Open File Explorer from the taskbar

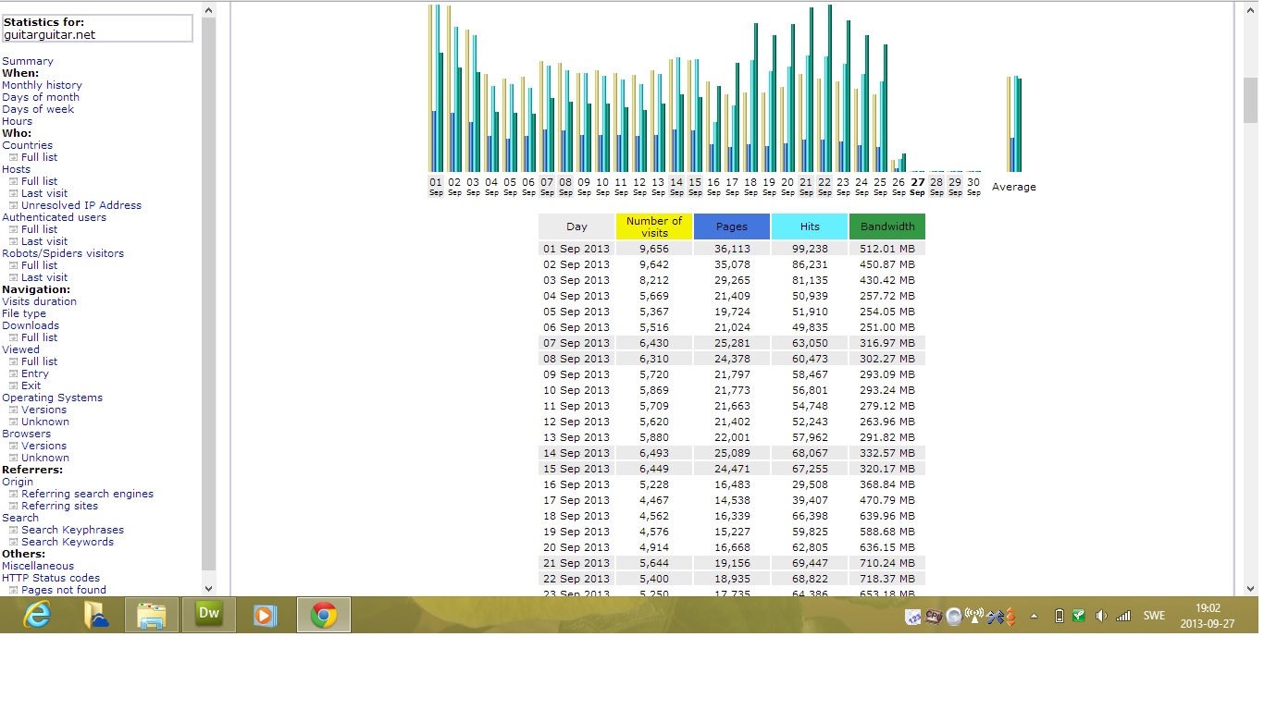[x=152, y=615]
